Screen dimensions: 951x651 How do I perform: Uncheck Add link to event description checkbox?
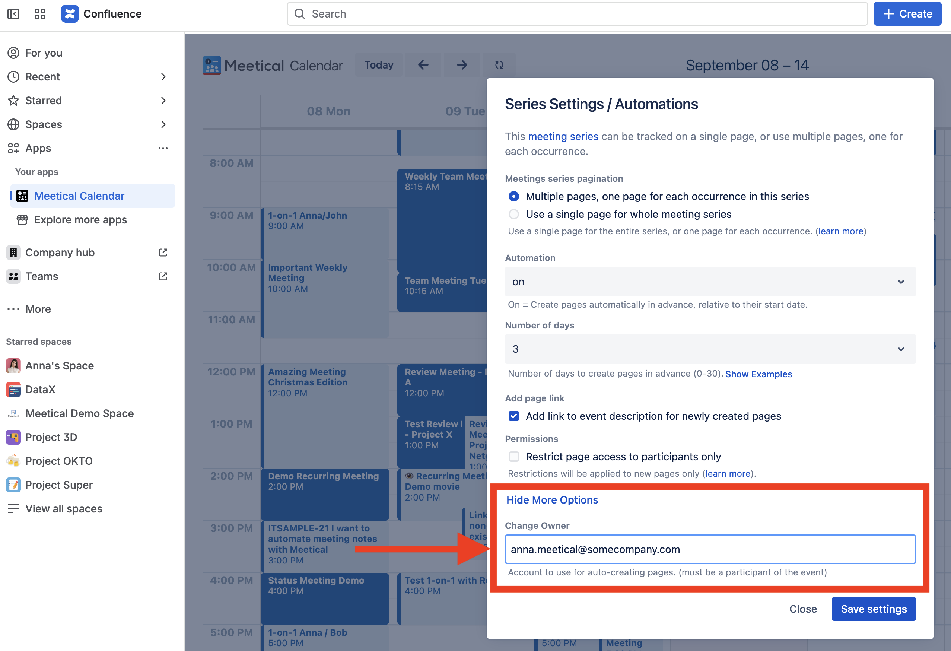[513, 416]
